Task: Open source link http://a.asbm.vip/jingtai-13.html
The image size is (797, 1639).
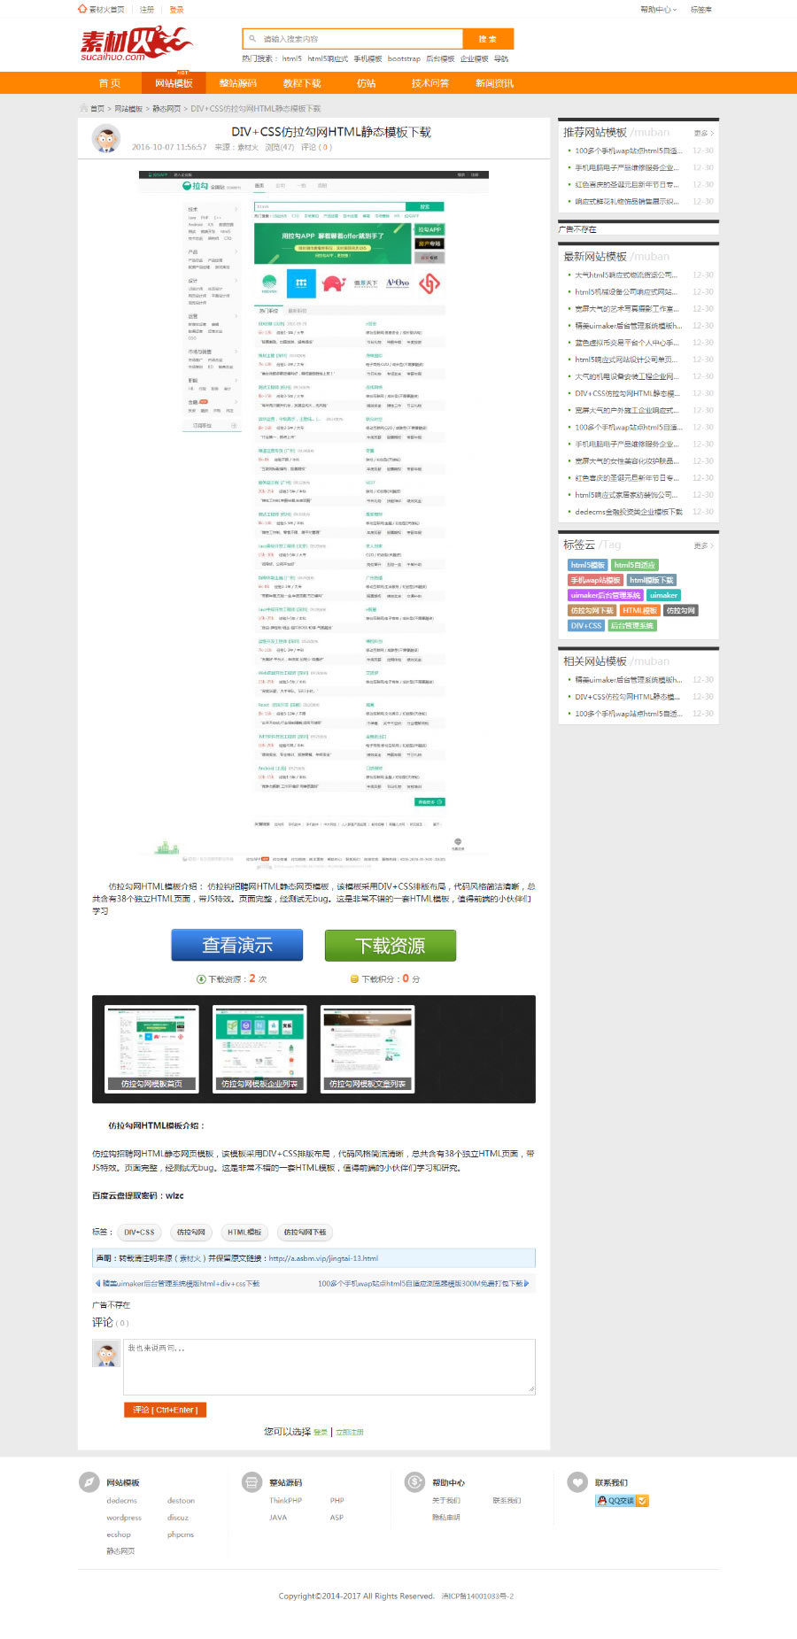Action: pos(323,1258)
